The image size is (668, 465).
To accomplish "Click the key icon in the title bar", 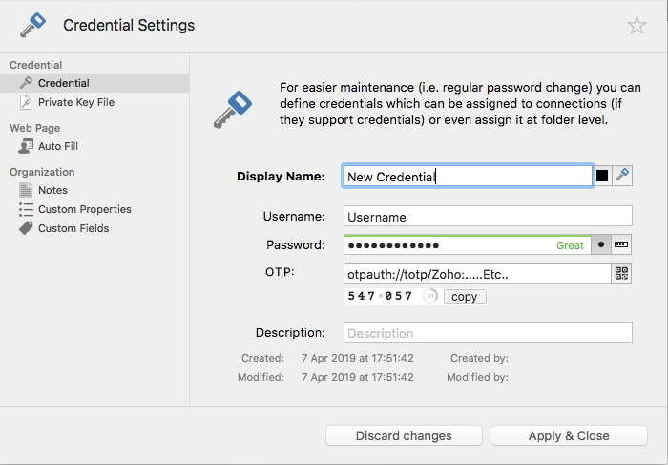I will click(32, 26).
